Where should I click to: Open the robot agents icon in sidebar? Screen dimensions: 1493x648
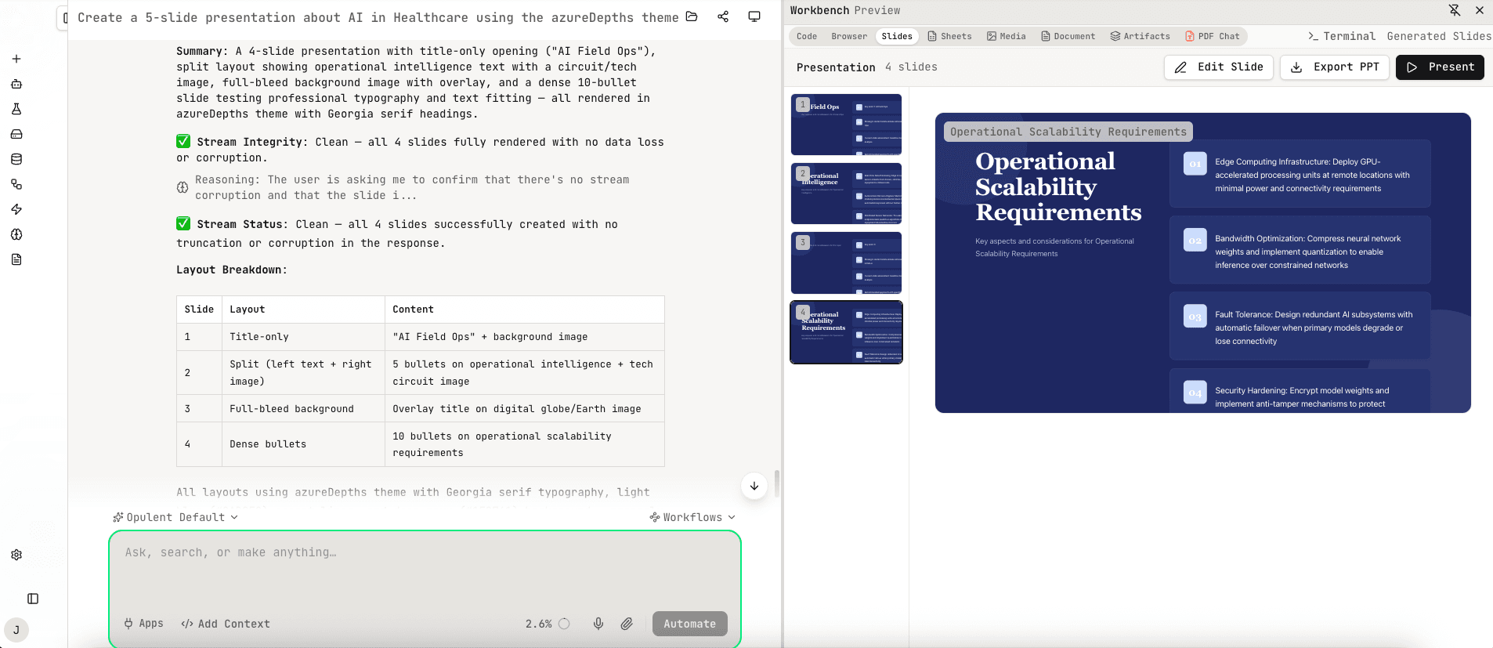(x=16, y=84)
